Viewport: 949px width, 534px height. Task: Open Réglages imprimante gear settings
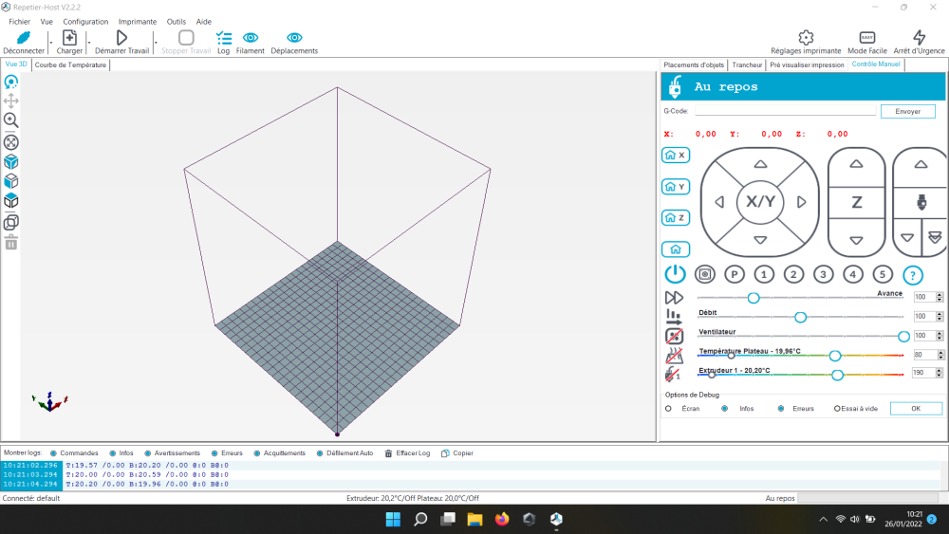[806, 38]
